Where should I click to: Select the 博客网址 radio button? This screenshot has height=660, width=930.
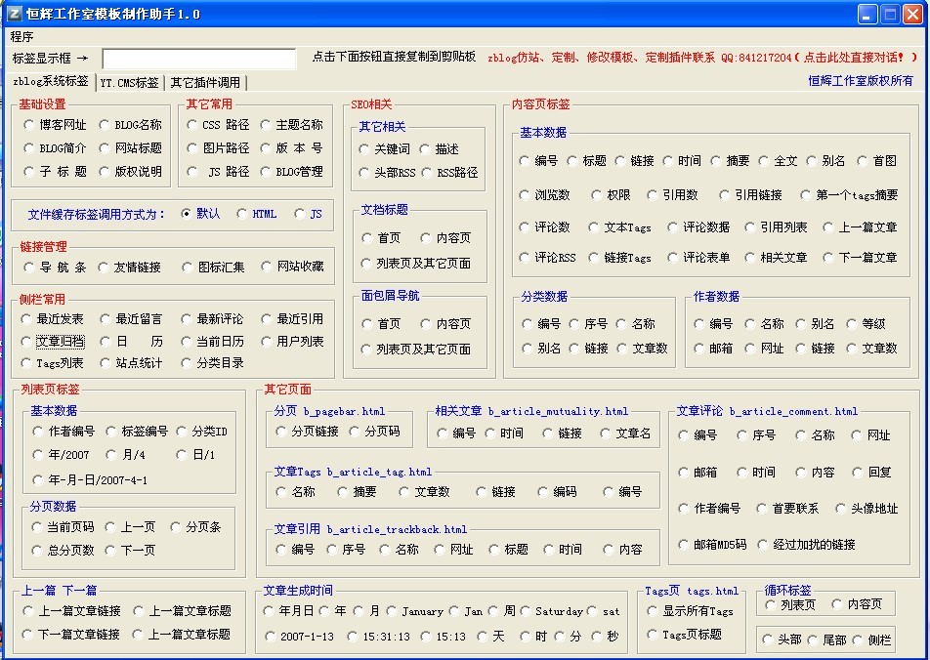tap(29, 125)
